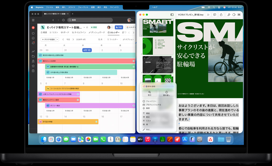Screen dimensions: 272x166
Task: Click the play slideshow icon in Keynote toolbar
Action: tap(239, 15)
